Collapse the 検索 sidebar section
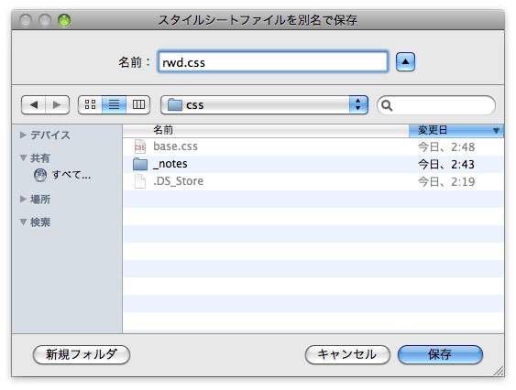 [x=23, y=222]
